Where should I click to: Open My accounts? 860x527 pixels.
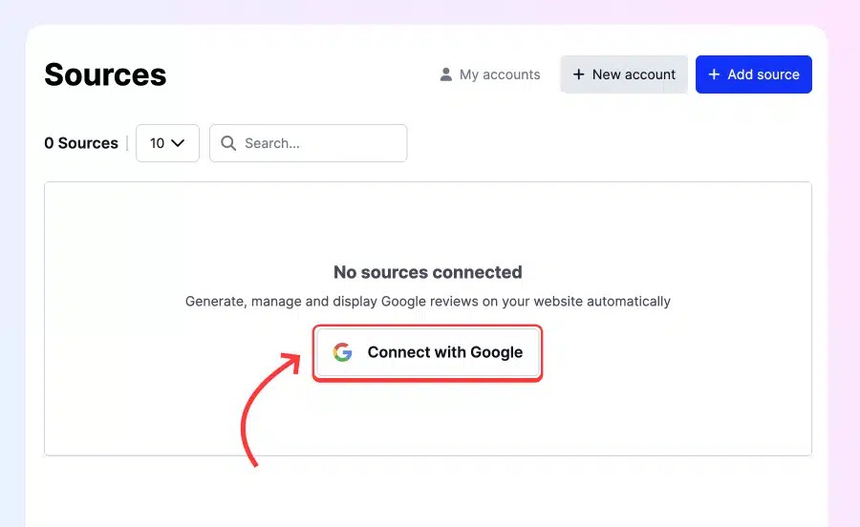pyautogui.click(x=490, y=74)
